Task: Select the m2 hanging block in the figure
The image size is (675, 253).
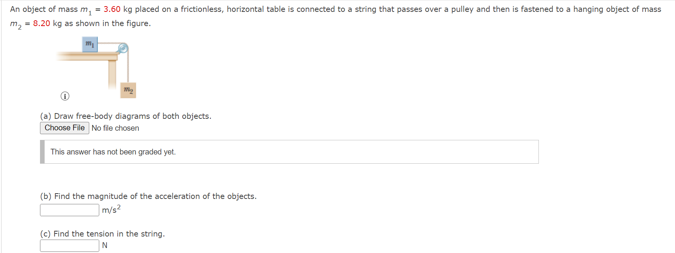Action: tap(128, 90)
